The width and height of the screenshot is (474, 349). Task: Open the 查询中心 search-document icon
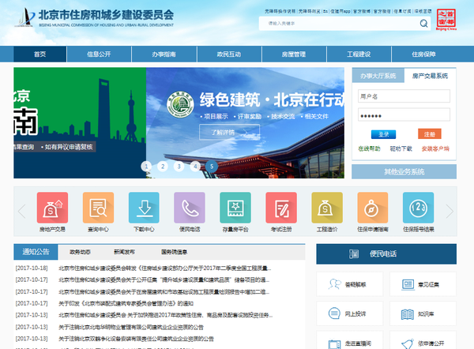[98, 208]
